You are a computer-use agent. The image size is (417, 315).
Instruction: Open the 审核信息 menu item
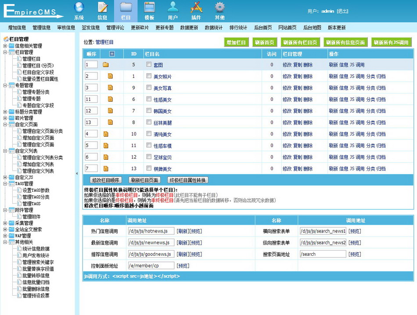66,28
